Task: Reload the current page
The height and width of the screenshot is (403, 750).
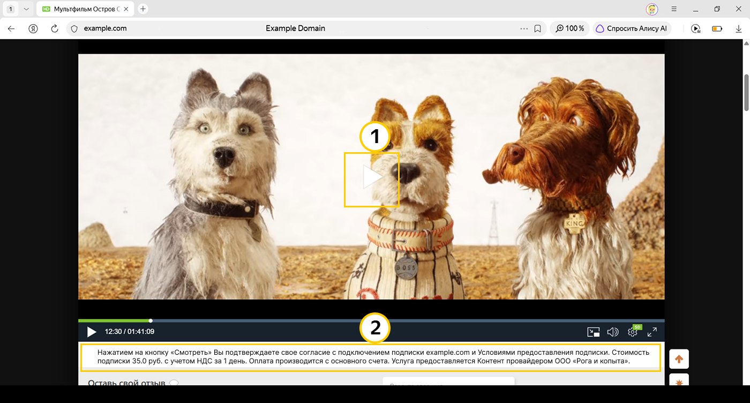Action: [54, 28]
